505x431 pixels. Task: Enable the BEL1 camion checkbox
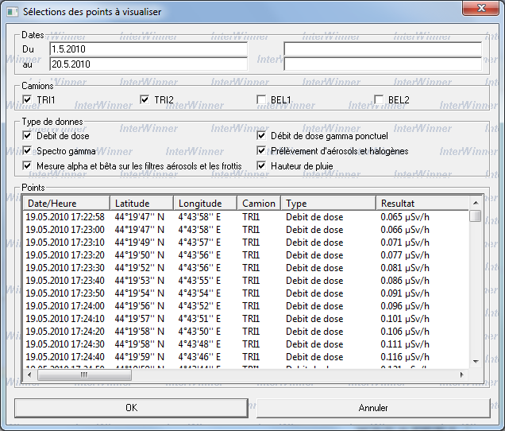262,99
